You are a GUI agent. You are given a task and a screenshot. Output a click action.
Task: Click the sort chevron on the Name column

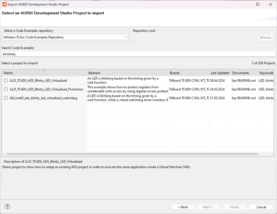(x=44, y=71)
